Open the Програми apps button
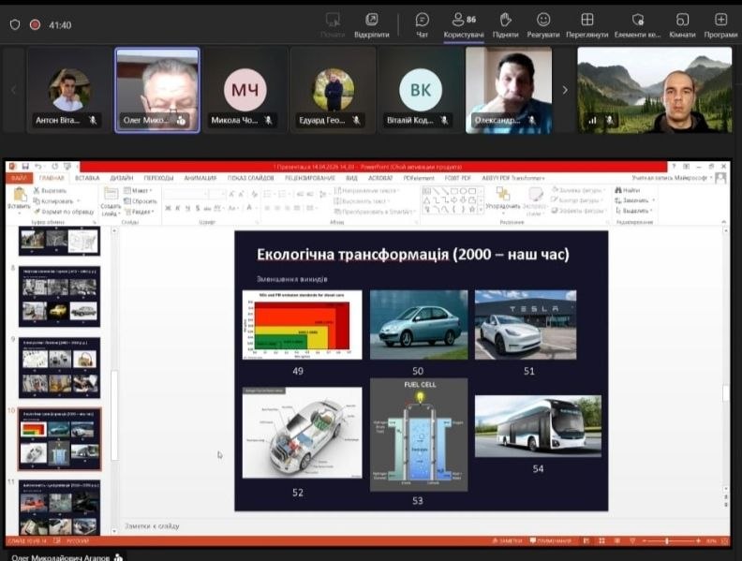 [x=720, y=23]
